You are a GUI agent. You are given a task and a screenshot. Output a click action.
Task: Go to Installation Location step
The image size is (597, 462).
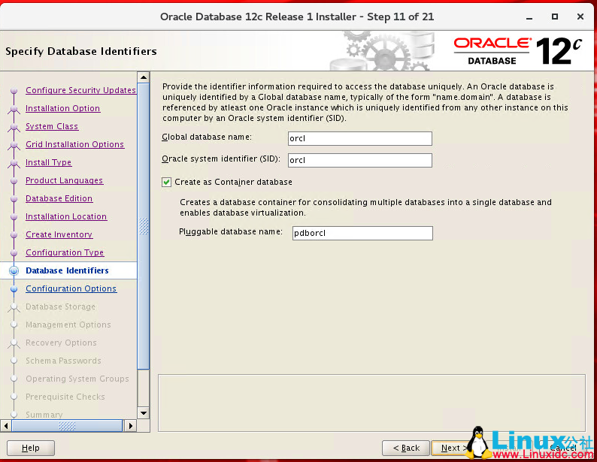pos(66,216)
